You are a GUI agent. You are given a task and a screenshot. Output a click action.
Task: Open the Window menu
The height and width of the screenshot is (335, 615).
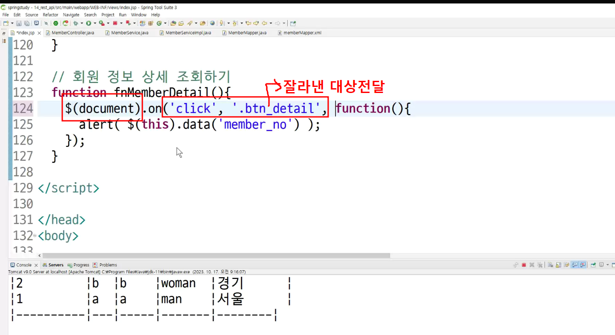pos(139,15)
